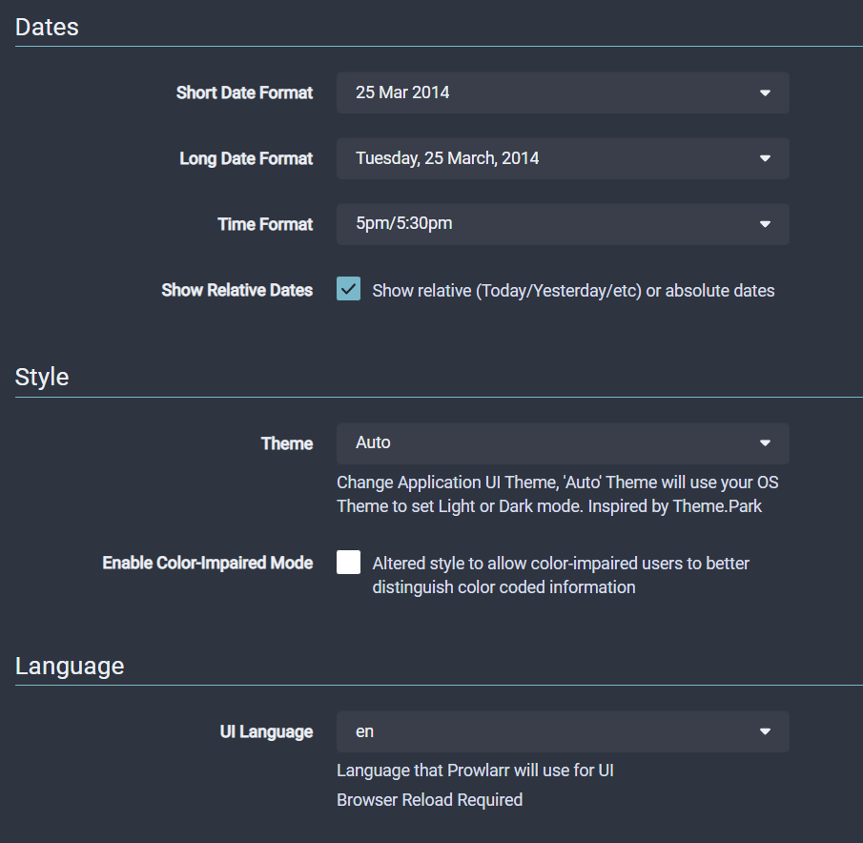Click the 'Language' section heading
The height and width of the screenshot is (843, 863).
tap(70, 666)
